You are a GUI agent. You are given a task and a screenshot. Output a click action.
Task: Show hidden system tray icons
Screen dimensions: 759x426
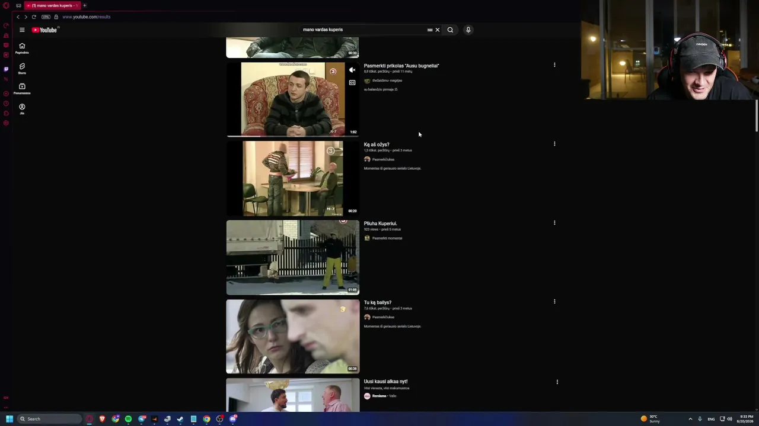(690, 419)
